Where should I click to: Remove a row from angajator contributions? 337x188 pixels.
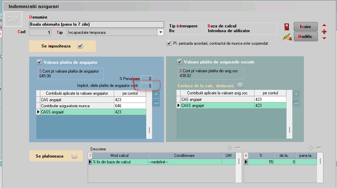pyautogui.click(x=156, y=103)
